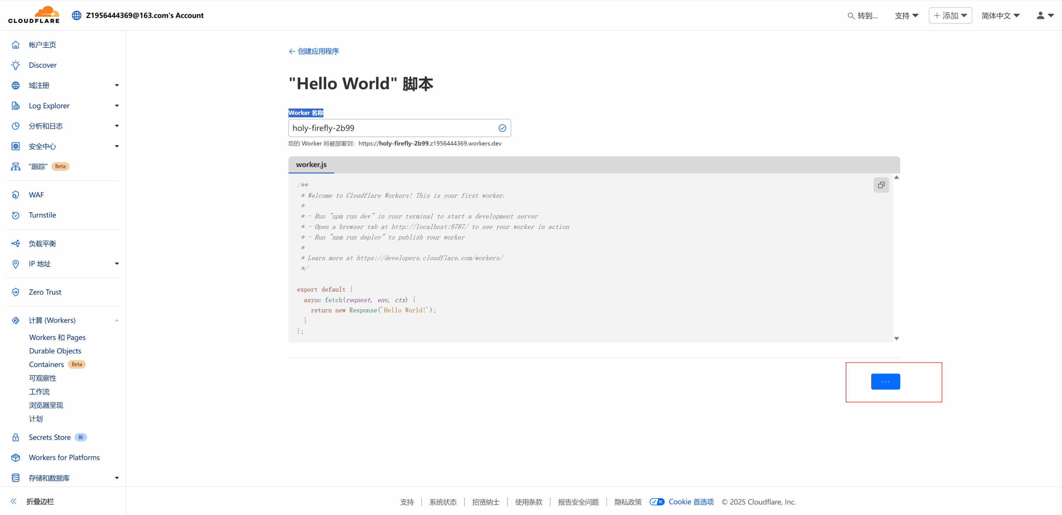Open the 简体中文 language dropdown
The width and height of the screenshot is (1062, 515).
1000,16
